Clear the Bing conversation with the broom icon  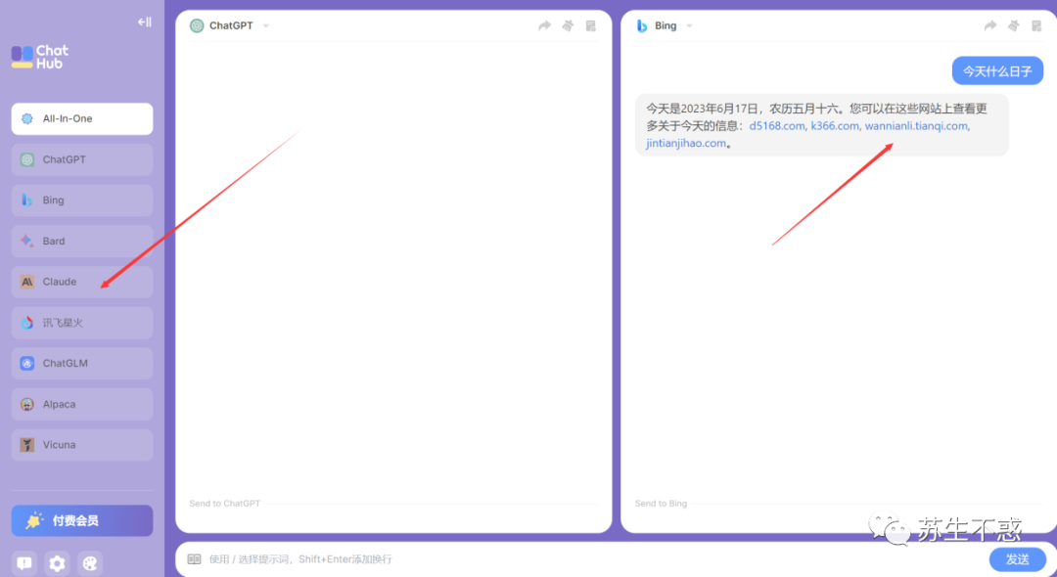(x=1013, y=25)
